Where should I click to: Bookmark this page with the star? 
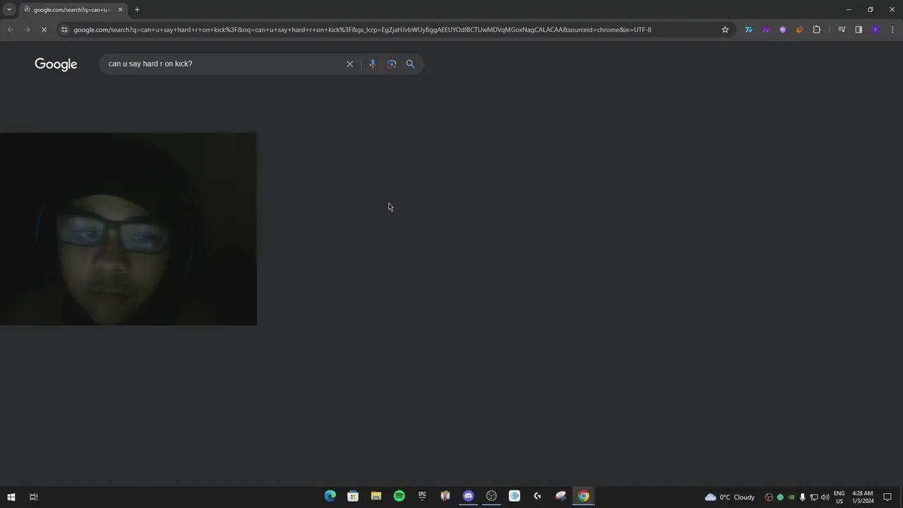(725, 30)
